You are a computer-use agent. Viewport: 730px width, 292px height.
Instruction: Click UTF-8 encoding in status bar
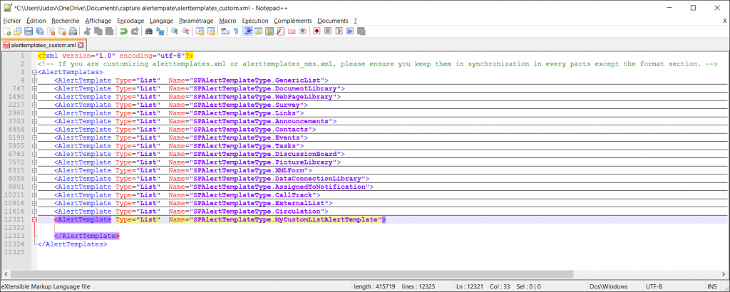coord(654,286)
